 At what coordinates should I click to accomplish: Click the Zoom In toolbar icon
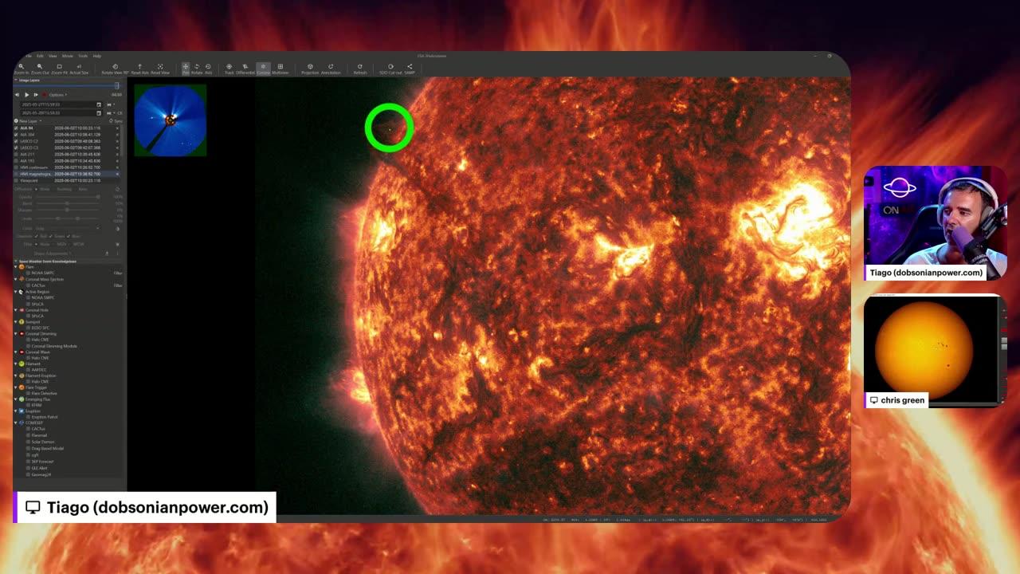point(22,69)
